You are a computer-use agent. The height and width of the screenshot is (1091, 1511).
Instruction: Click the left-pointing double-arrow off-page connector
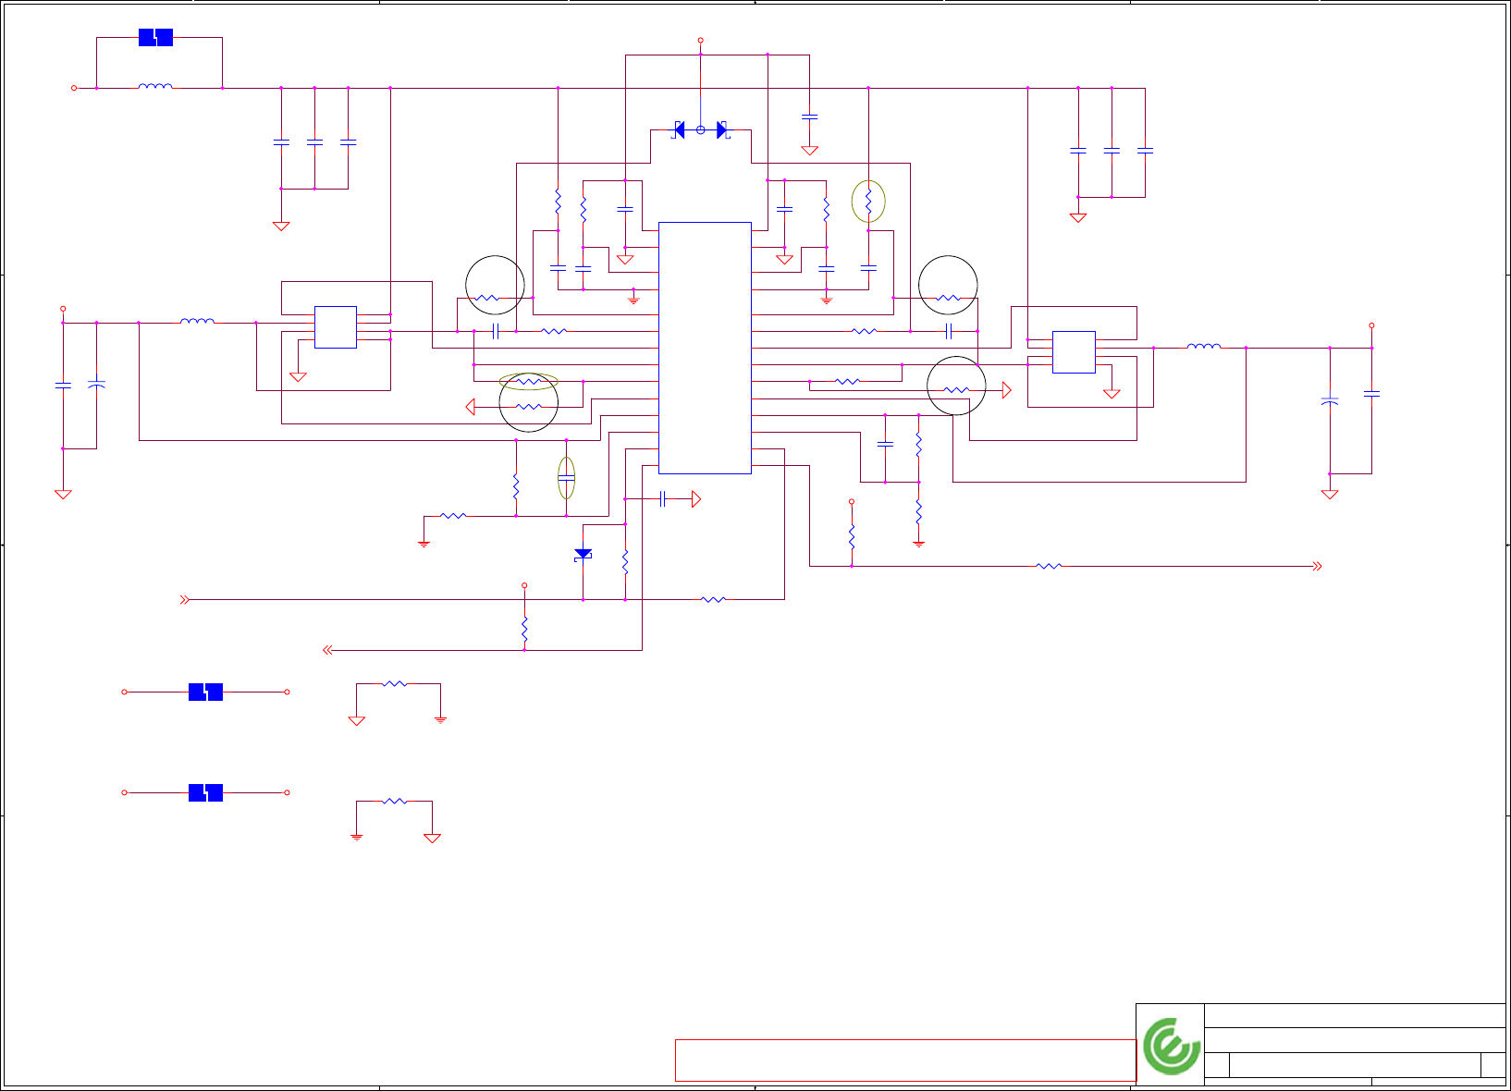point(327,650)
